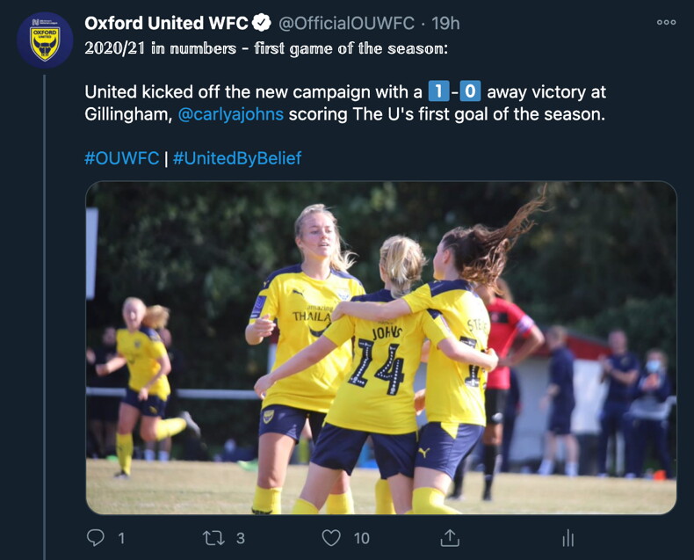Click the verified badge next to the name
This screenshot has width=694, height=560.
click(262, 23)
